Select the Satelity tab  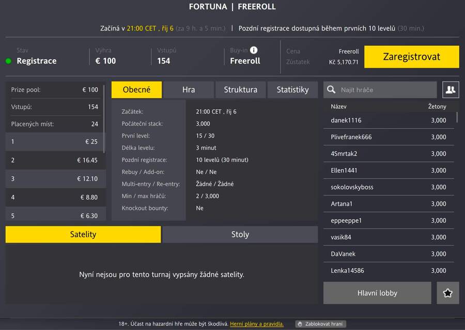tap(83, 235)
